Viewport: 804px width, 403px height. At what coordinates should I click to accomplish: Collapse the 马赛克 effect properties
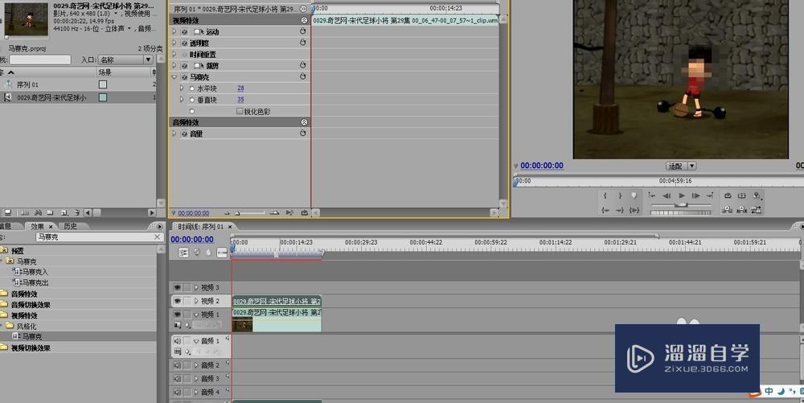[x=174, y=77]
